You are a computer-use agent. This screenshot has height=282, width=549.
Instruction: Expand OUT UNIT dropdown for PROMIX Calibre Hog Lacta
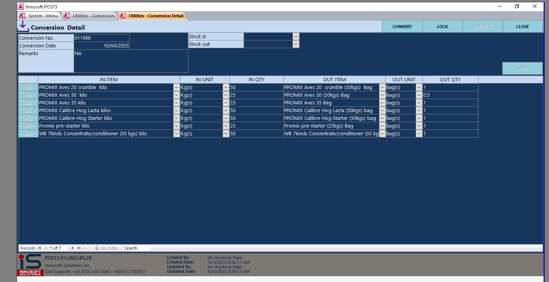point(419,111)
